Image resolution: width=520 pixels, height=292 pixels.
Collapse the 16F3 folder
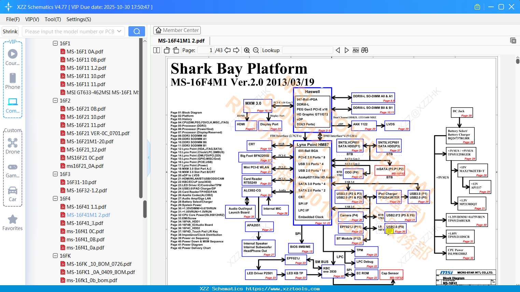pos(55,174)
